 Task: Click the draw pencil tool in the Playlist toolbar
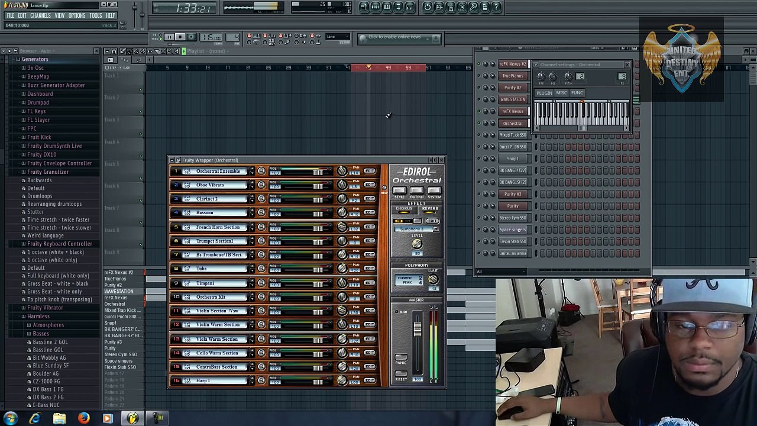pyautogui.click(x=124, y=51)
